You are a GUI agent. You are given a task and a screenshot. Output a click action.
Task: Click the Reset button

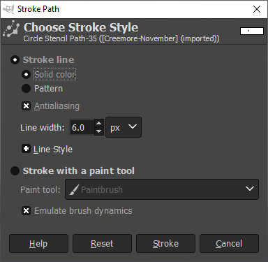(102, 244)
